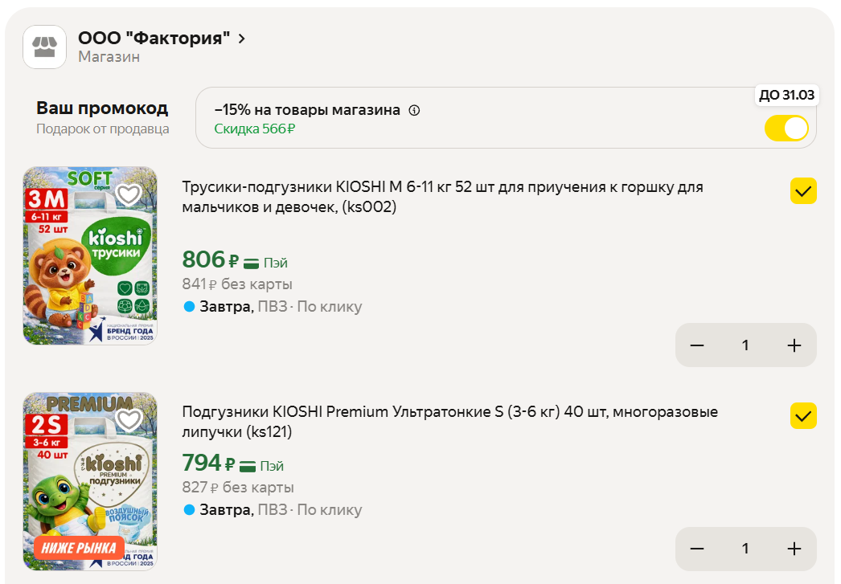Click the Пэй card icon near 806 ₽
This screenshot has height=584, width=841.
click(x=251, y=263)
